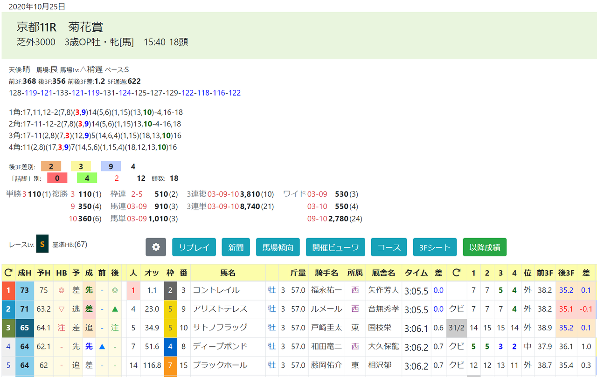
Task: Click the 23.0 odds cell
Action: (x=152, y=309)
